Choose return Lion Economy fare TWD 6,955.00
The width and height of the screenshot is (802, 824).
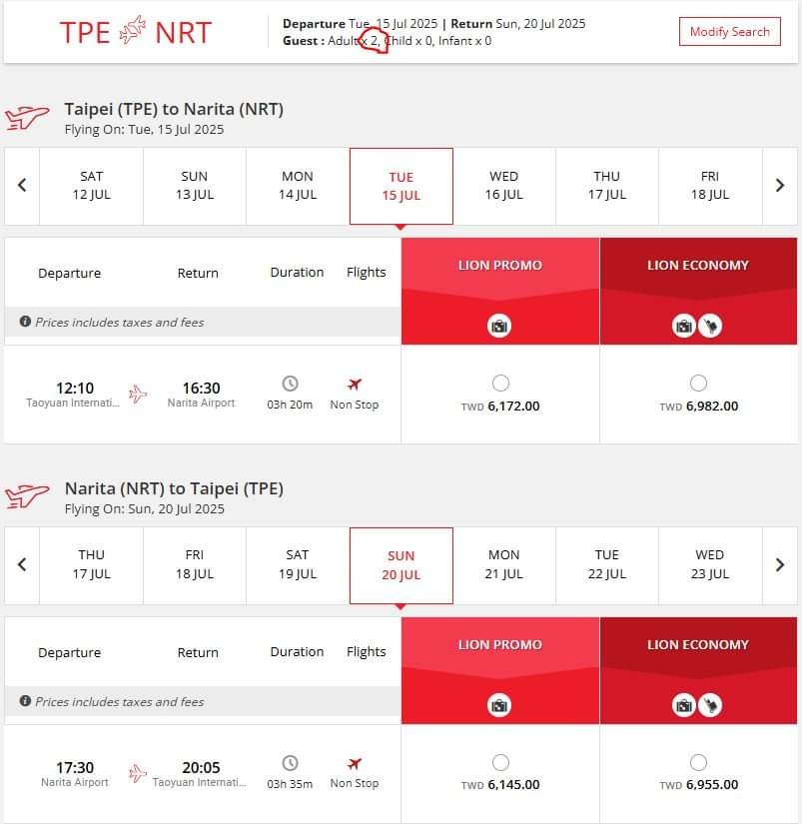698,762
